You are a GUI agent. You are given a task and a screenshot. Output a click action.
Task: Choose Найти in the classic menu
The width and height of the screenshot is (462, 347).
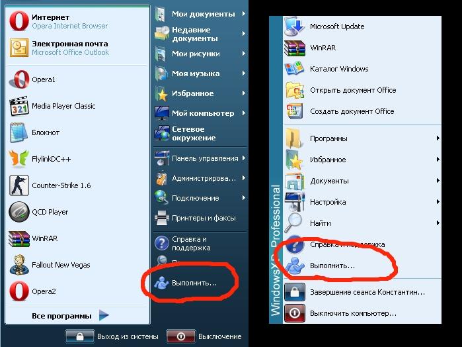point(321,223)
